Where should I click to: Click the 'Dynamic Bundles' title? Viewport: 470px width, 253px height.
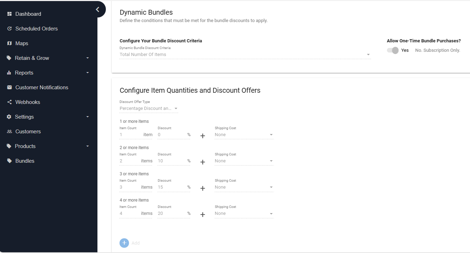click(146, 13)
